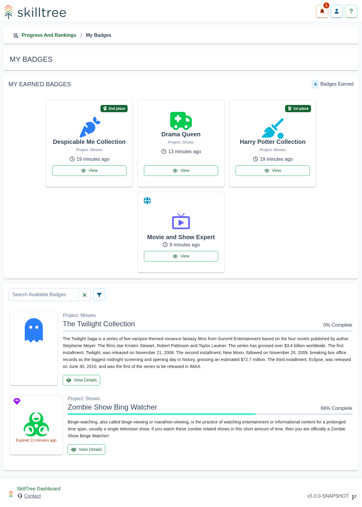Click the Progress And Rankings chart icon

[x=16, y=35]
